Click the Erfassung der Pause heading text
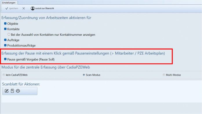Image resolution: width=202 pixels, height=114 pixels. pyautogui.click(x=83, y=53)
